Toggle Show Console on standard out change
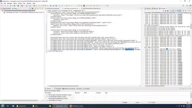Image resolution: width=192 pixels, height=108 pixels. [x=178, y=11]
